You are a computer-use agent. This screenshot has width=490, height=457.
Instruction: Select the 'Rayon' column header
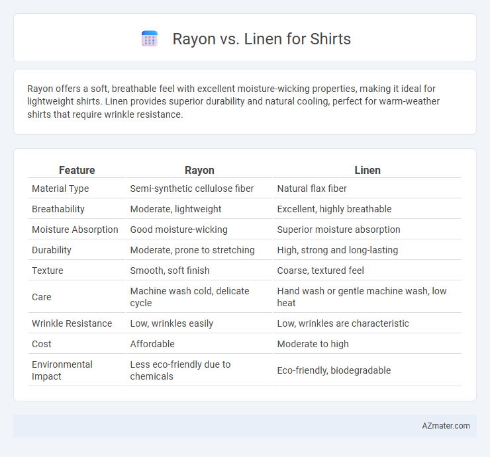click(199, 170)
